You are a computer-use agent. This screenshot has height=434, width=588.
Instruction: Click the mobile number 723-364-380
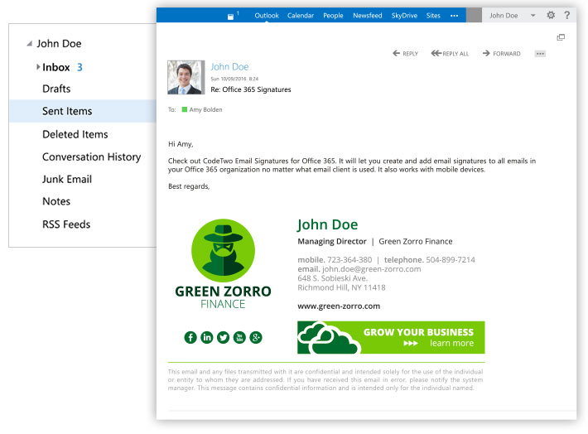(349, 259)
